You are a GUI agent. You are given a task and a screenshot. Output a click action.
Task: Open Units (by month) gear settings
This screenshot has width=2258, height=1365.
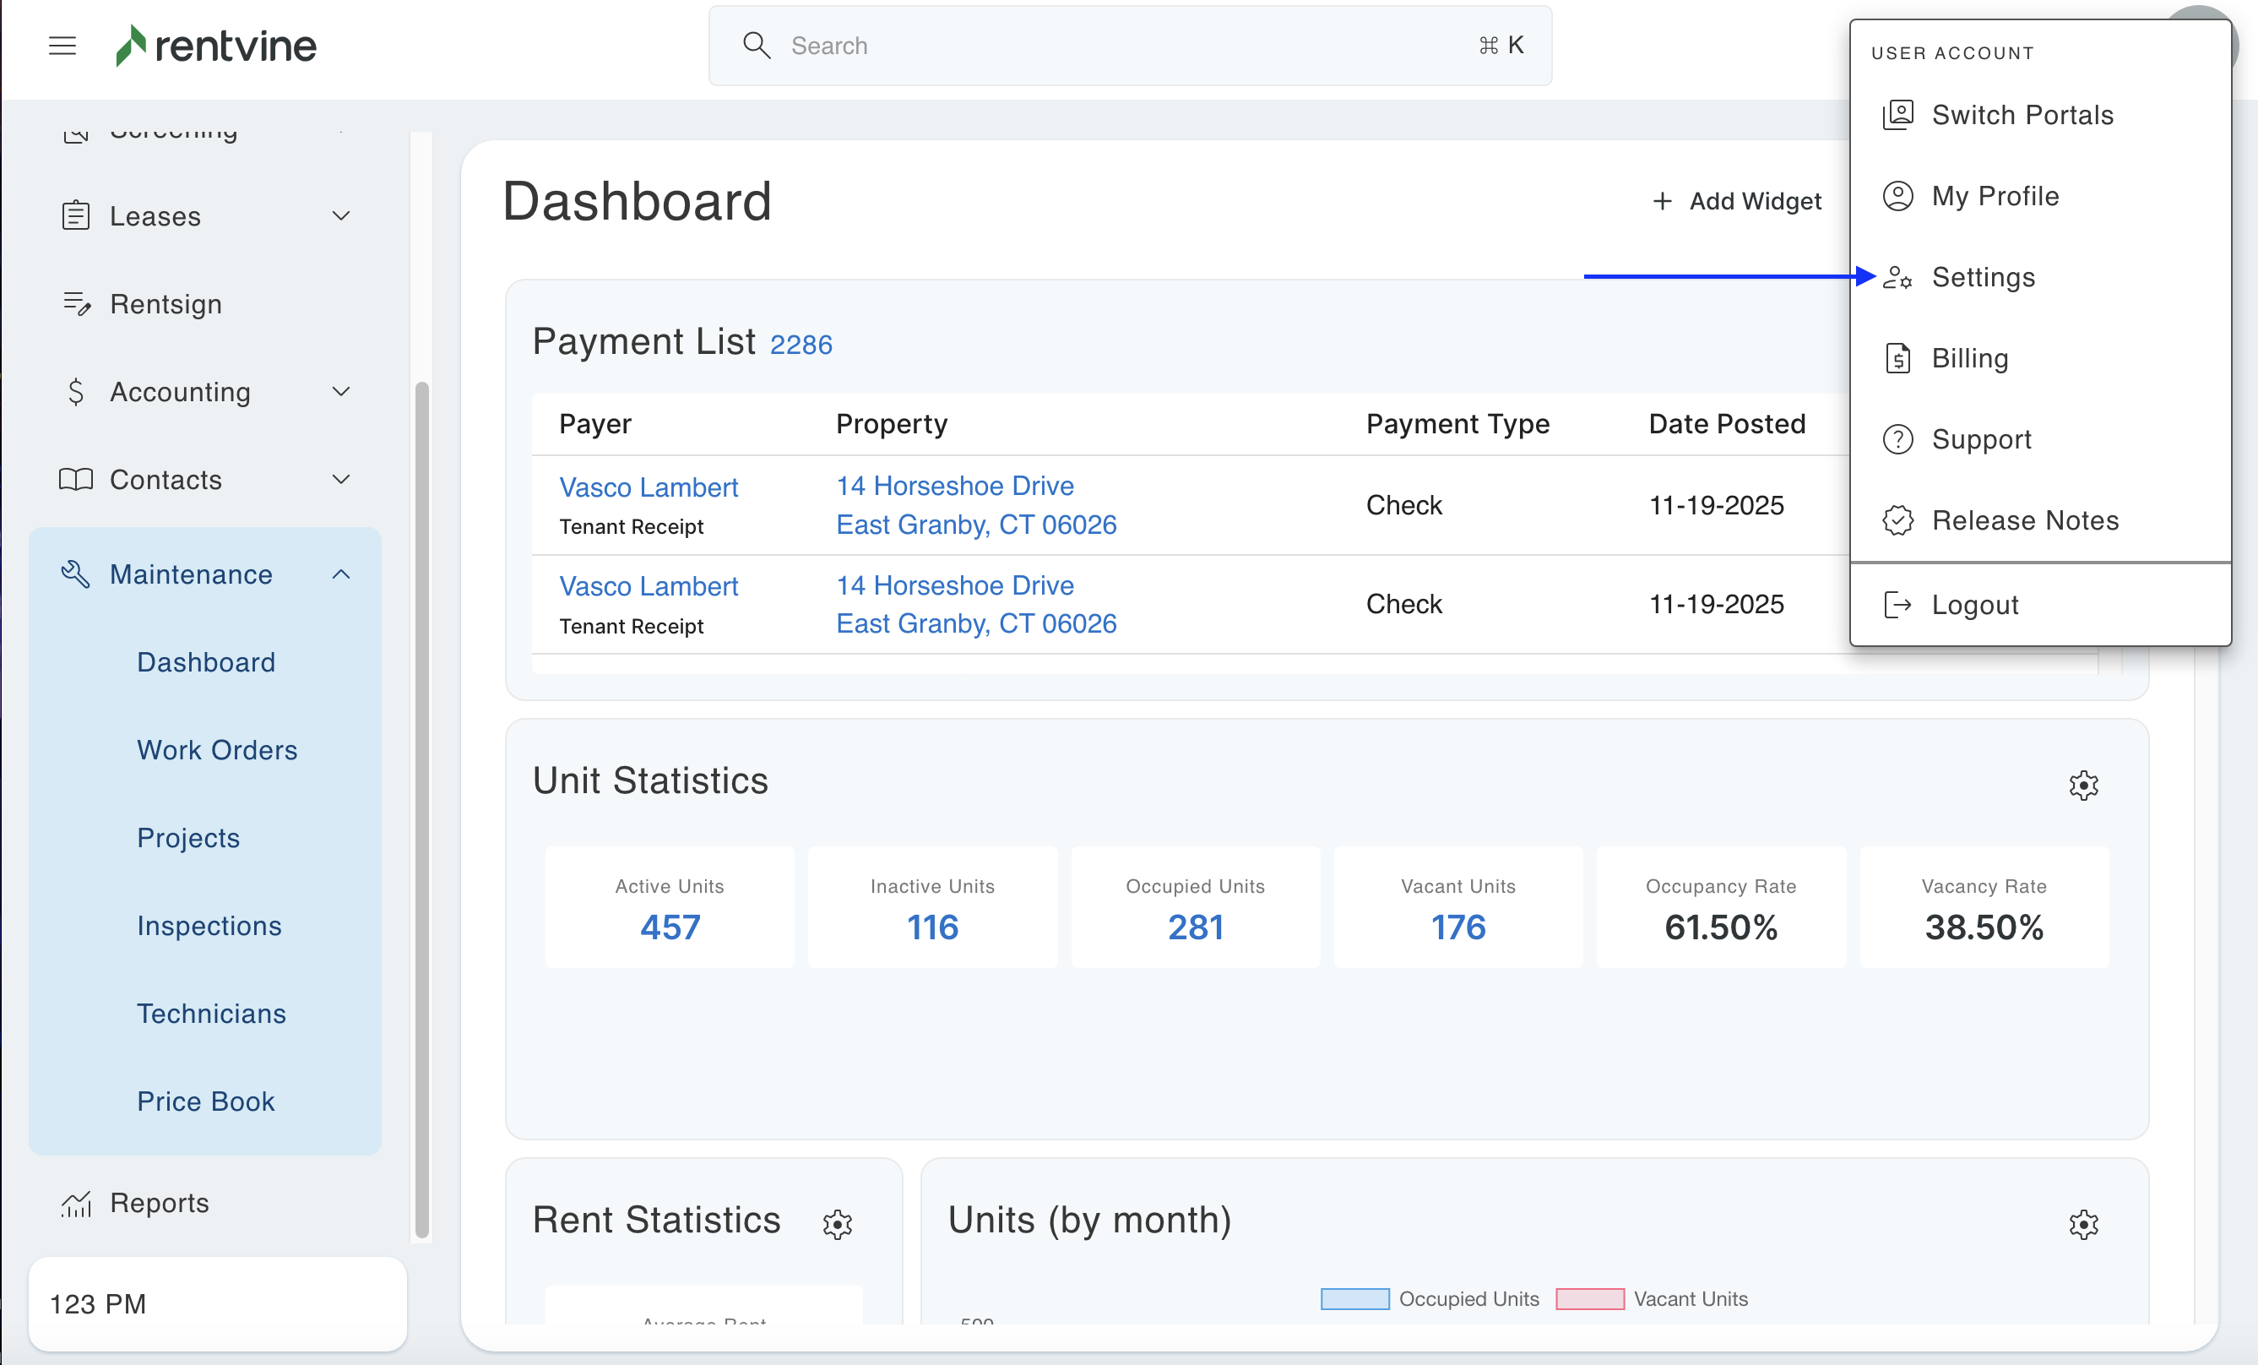[x=2083, y=1224]
